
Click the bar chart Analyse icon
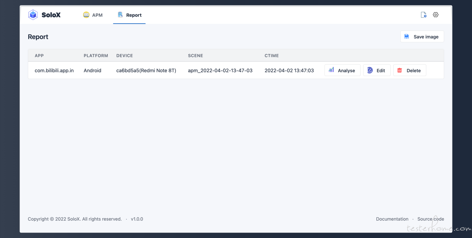click(x=331, y=70)
